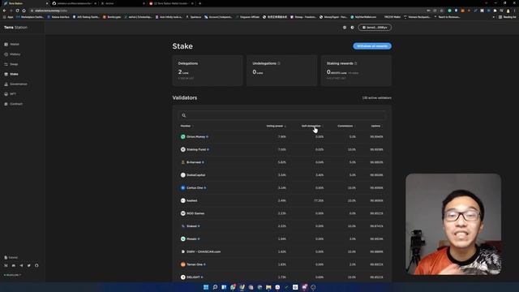Screen dimensions: 519x292
Task: Open the DELIGHT validator
Action: [193, 277]
